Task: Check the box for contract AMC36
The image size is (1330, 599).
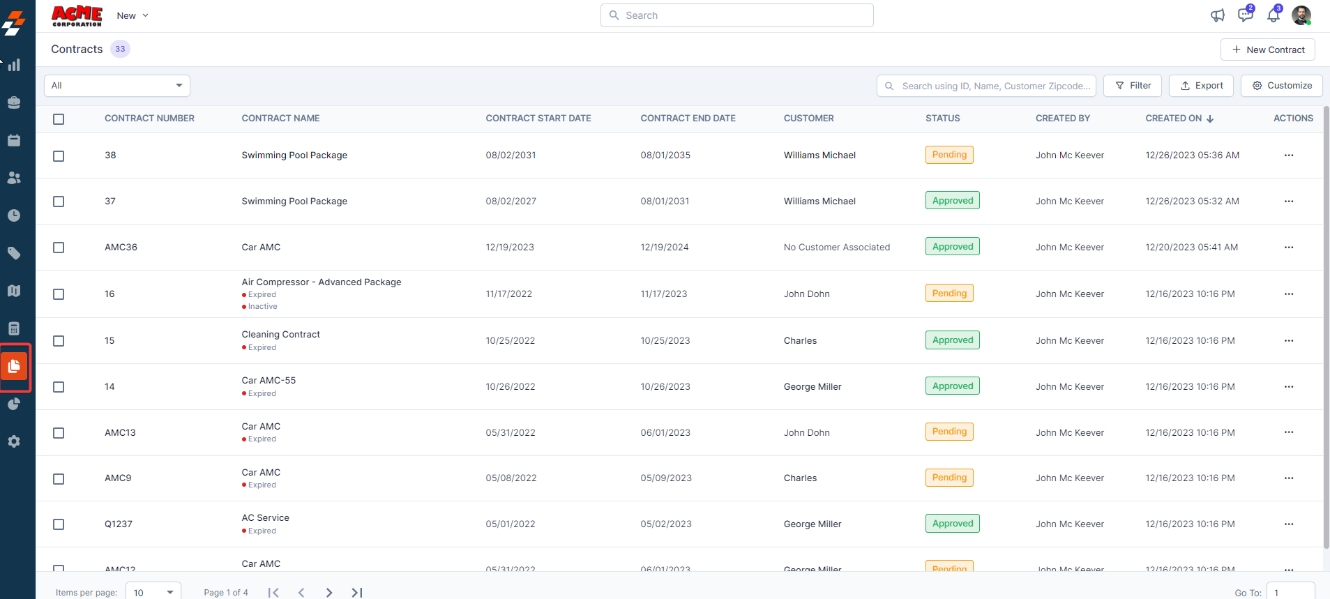Action: (59, 248)
